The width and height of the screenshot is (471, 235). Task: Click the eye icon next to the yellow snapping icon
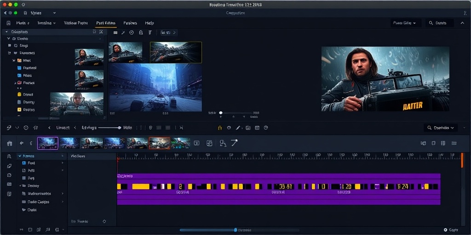click(x=229, y=128)
